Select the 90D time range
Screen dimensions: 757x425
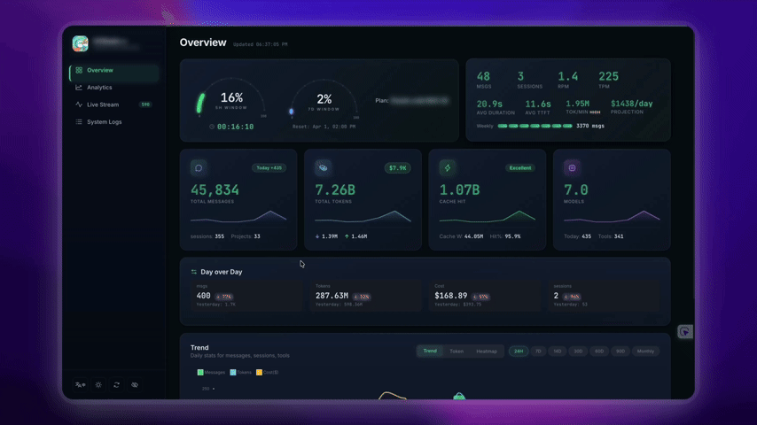(x=620, y=352)
